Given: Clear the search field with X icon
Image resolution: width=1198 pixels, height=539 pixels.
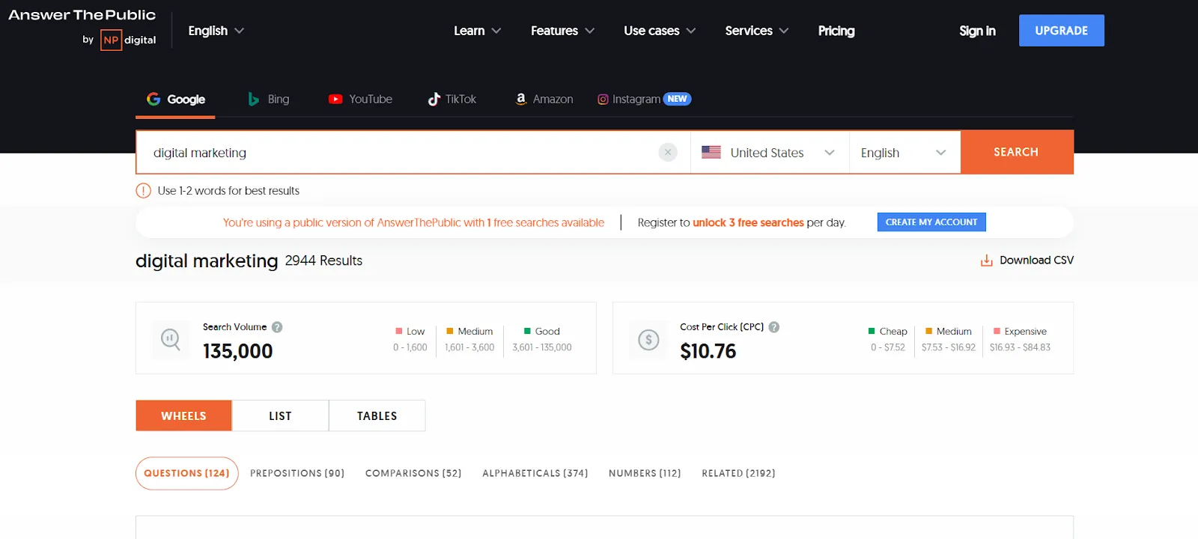Looking at the screenshot, I should [668, 153].
